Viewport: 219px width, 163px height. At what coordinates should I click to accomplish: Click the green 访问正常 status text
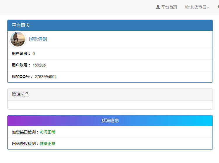point(48,132)
